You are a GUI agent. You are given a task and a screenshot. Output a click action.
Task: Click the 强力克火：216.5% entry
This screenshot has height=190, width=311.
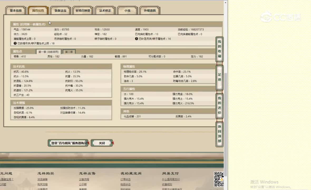click(183, 103)
